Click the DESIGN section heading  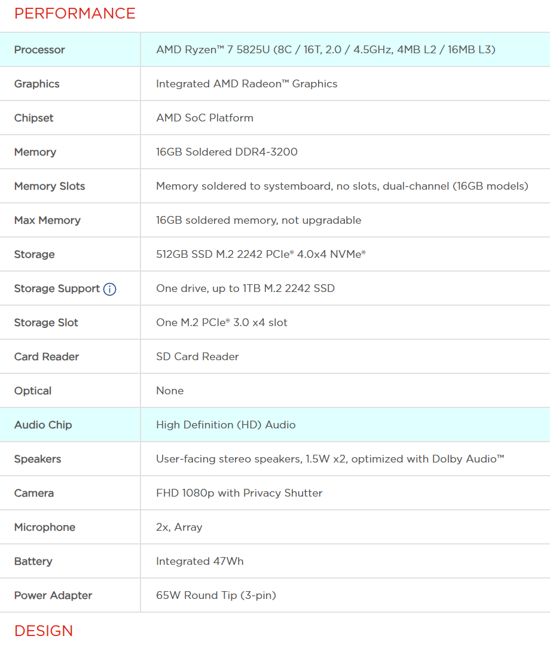tap(44, 630)
